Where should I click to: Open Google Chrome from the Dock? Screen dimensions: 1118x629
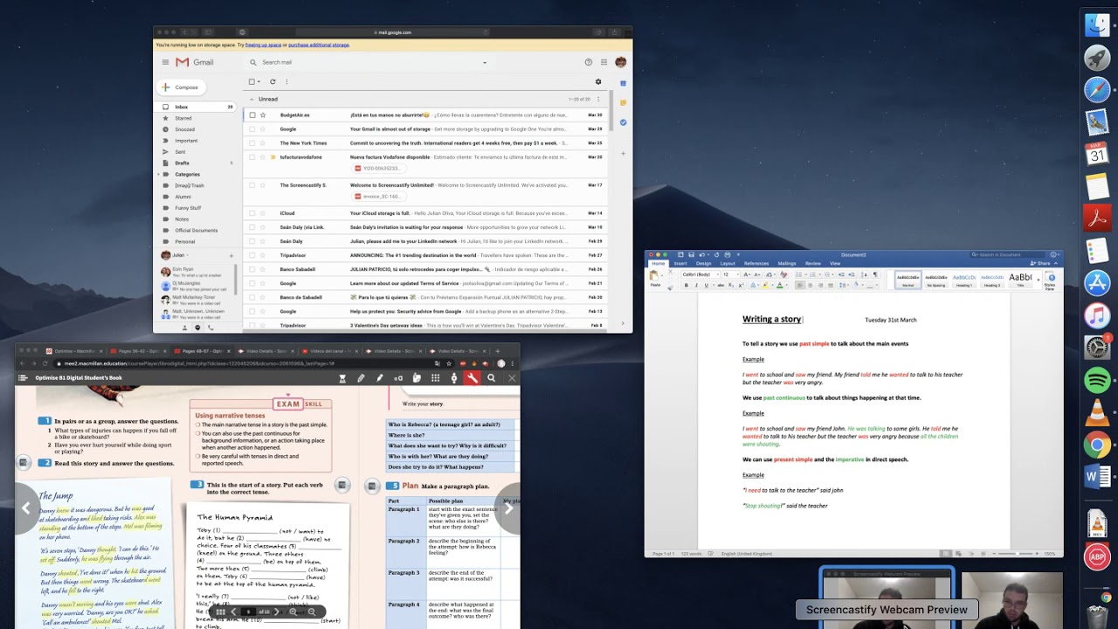1097,445
